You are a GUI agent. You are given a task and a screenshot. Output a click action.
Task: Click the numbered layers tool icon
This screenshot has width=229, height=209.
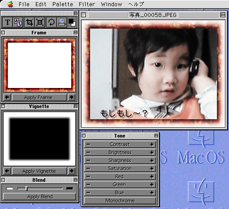pyautogui.click(x=18, y=22)
